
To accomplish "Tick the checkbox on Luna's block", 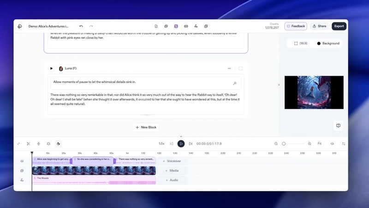I will pyautogui.click(x=240, y=68).
